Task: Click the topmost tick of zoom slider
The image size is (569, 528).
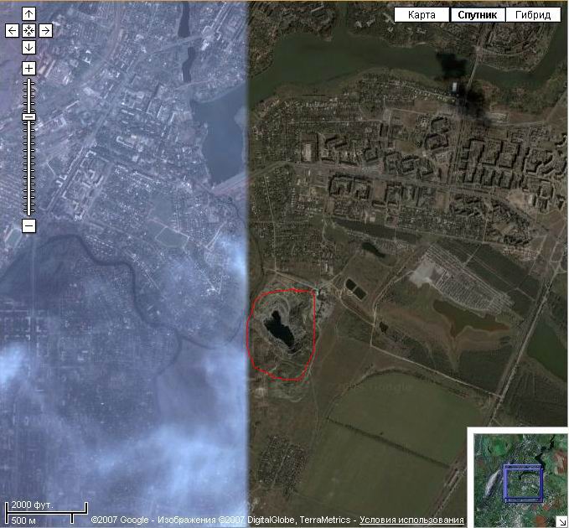Action: coord(28,82)
